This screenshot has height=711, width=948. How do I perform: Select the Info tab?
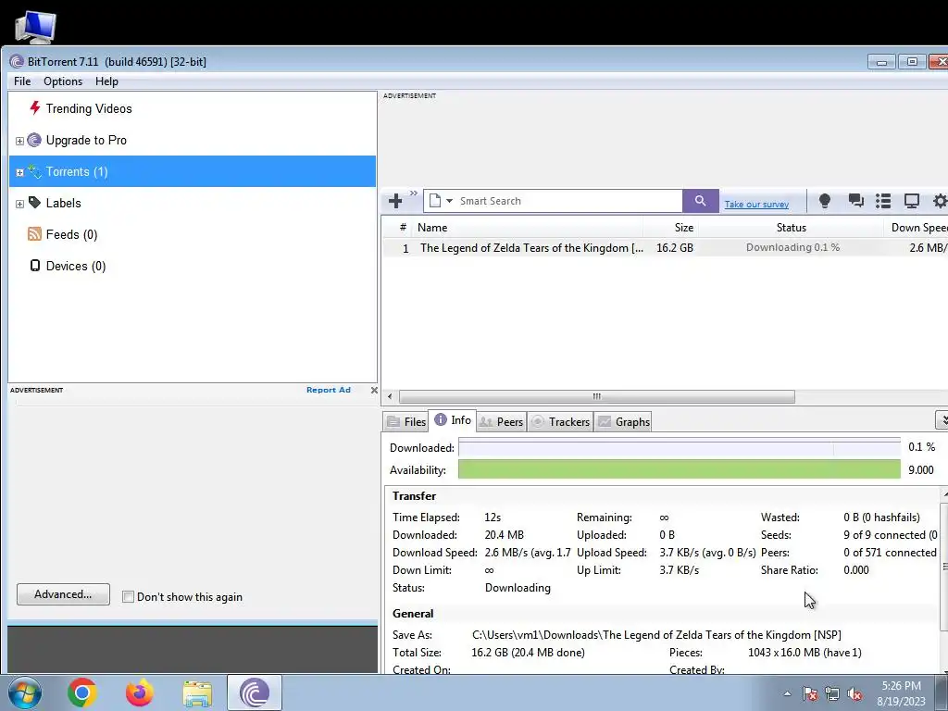453,420
